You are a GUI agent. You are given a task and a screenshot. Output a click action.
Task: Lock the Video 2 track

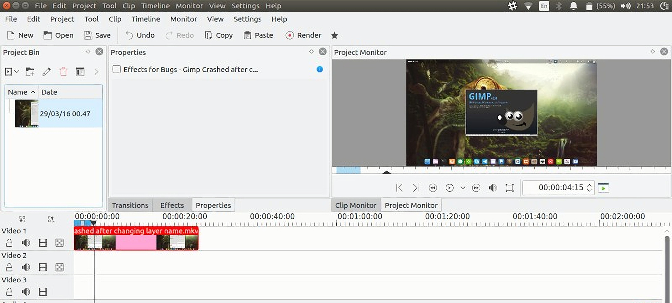(9, 267)
